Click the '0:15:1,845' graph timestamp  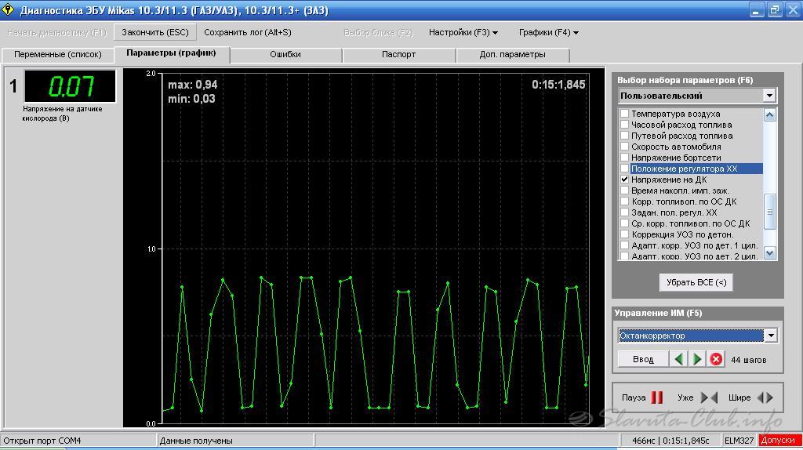(x=558, y=85)
